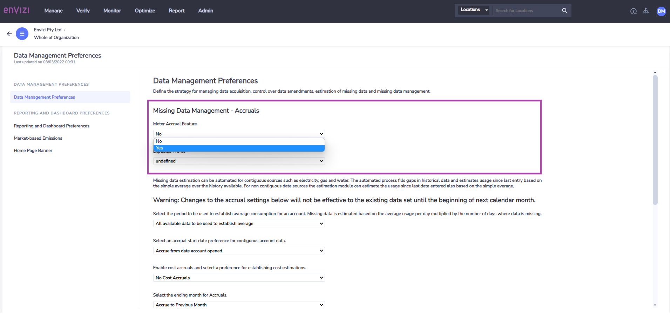Open the Verify menu
Screen dimensions: 671x333
click(x=83, y=11)
